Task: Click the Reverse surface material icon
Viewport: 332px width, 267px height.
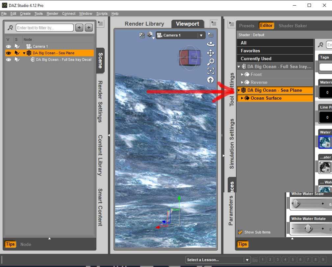Action: [247, 82]
